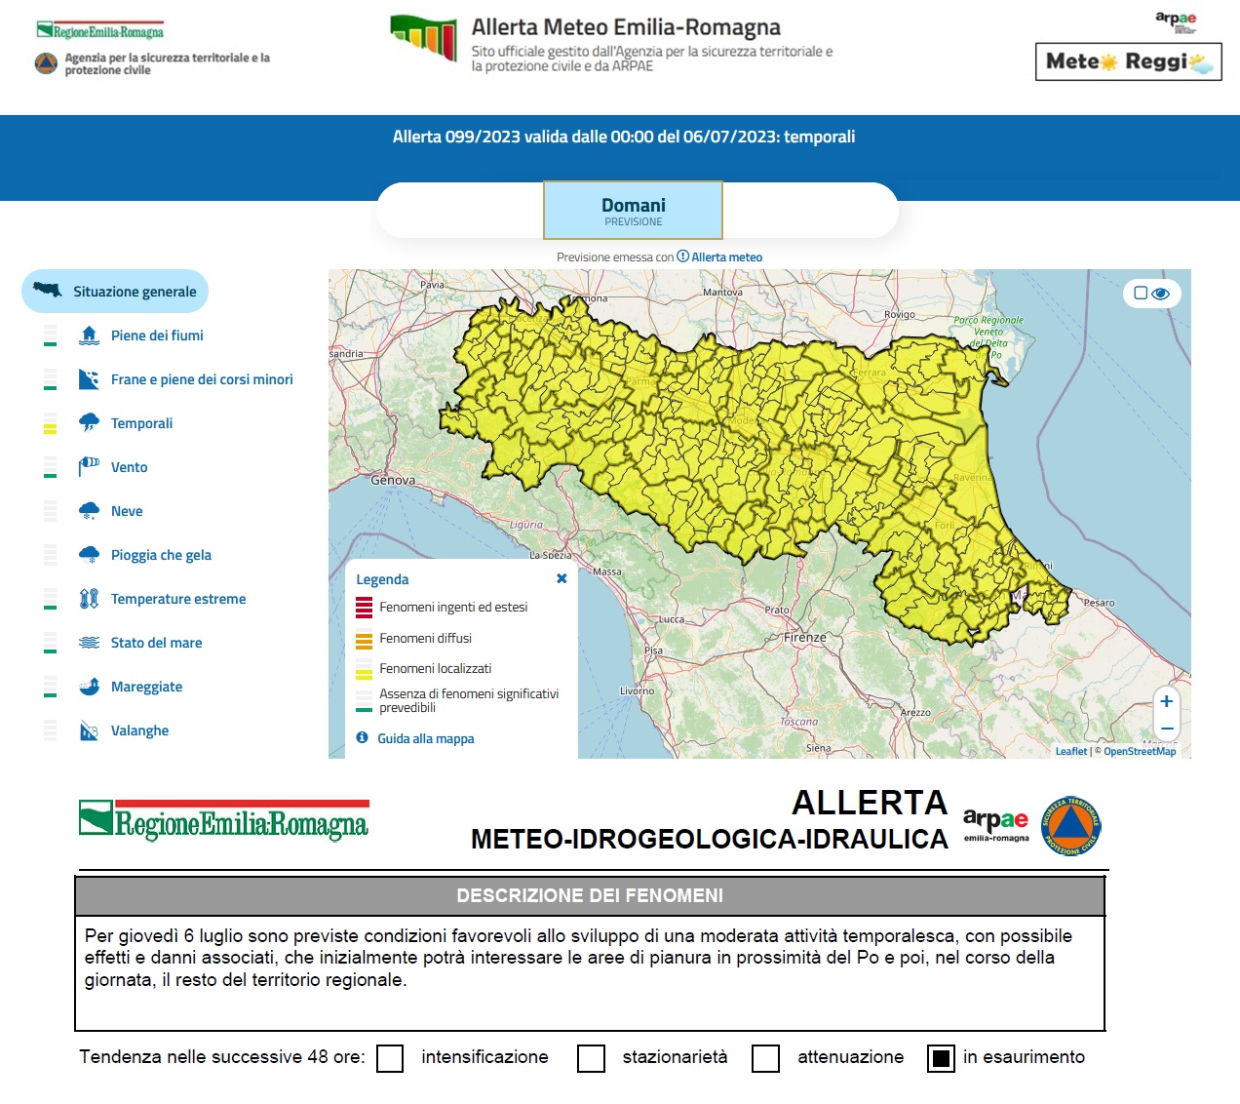Image resolution: width=1240 pixels, height=1104 pixels.
Task: Zoom out on the map
Action: point(1166,729)
